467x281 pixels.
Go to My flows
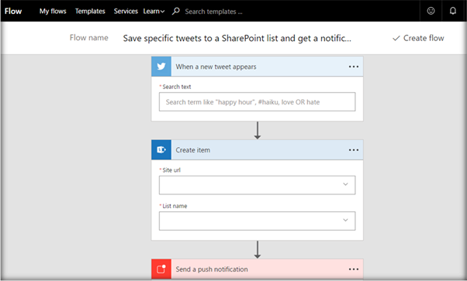[53, 12]
